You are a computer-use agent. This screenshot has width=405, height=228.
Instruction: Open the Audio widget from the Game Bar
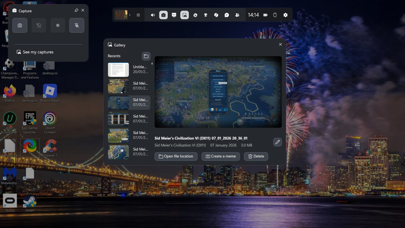[153, 15]
